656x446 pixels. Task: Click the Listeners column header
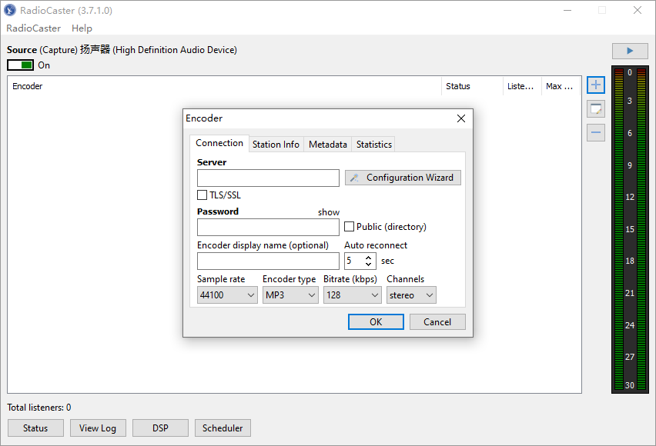tap(522, 86)
